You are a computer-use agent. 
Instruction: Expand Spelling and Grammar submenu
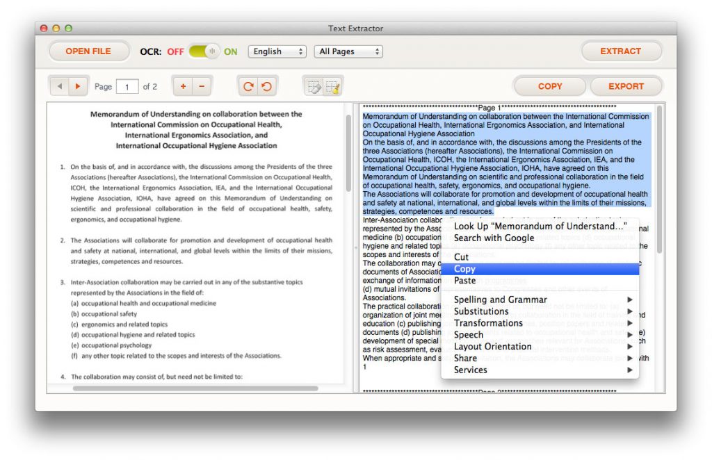click(x=540, y=299)
